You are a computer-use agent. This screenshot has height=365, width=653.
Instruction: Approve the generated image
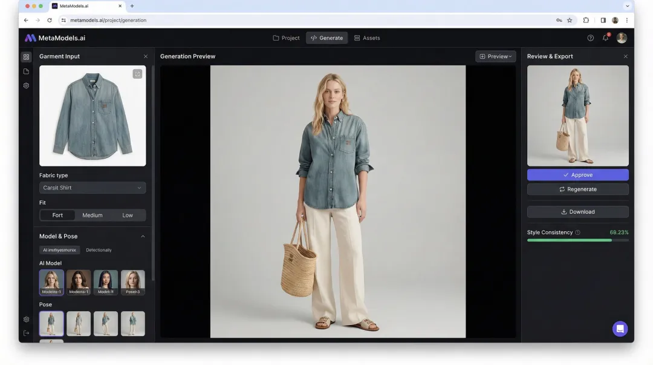(577, 174)
